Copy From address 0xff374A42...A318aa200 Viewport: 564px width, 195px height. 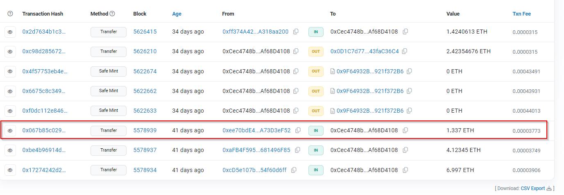coord(296,32)
